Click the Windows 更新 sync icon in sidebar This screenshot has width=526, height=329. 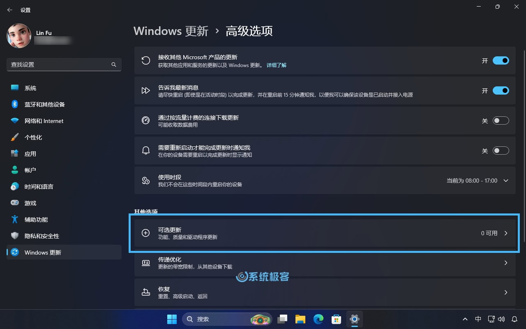(15, 252)
